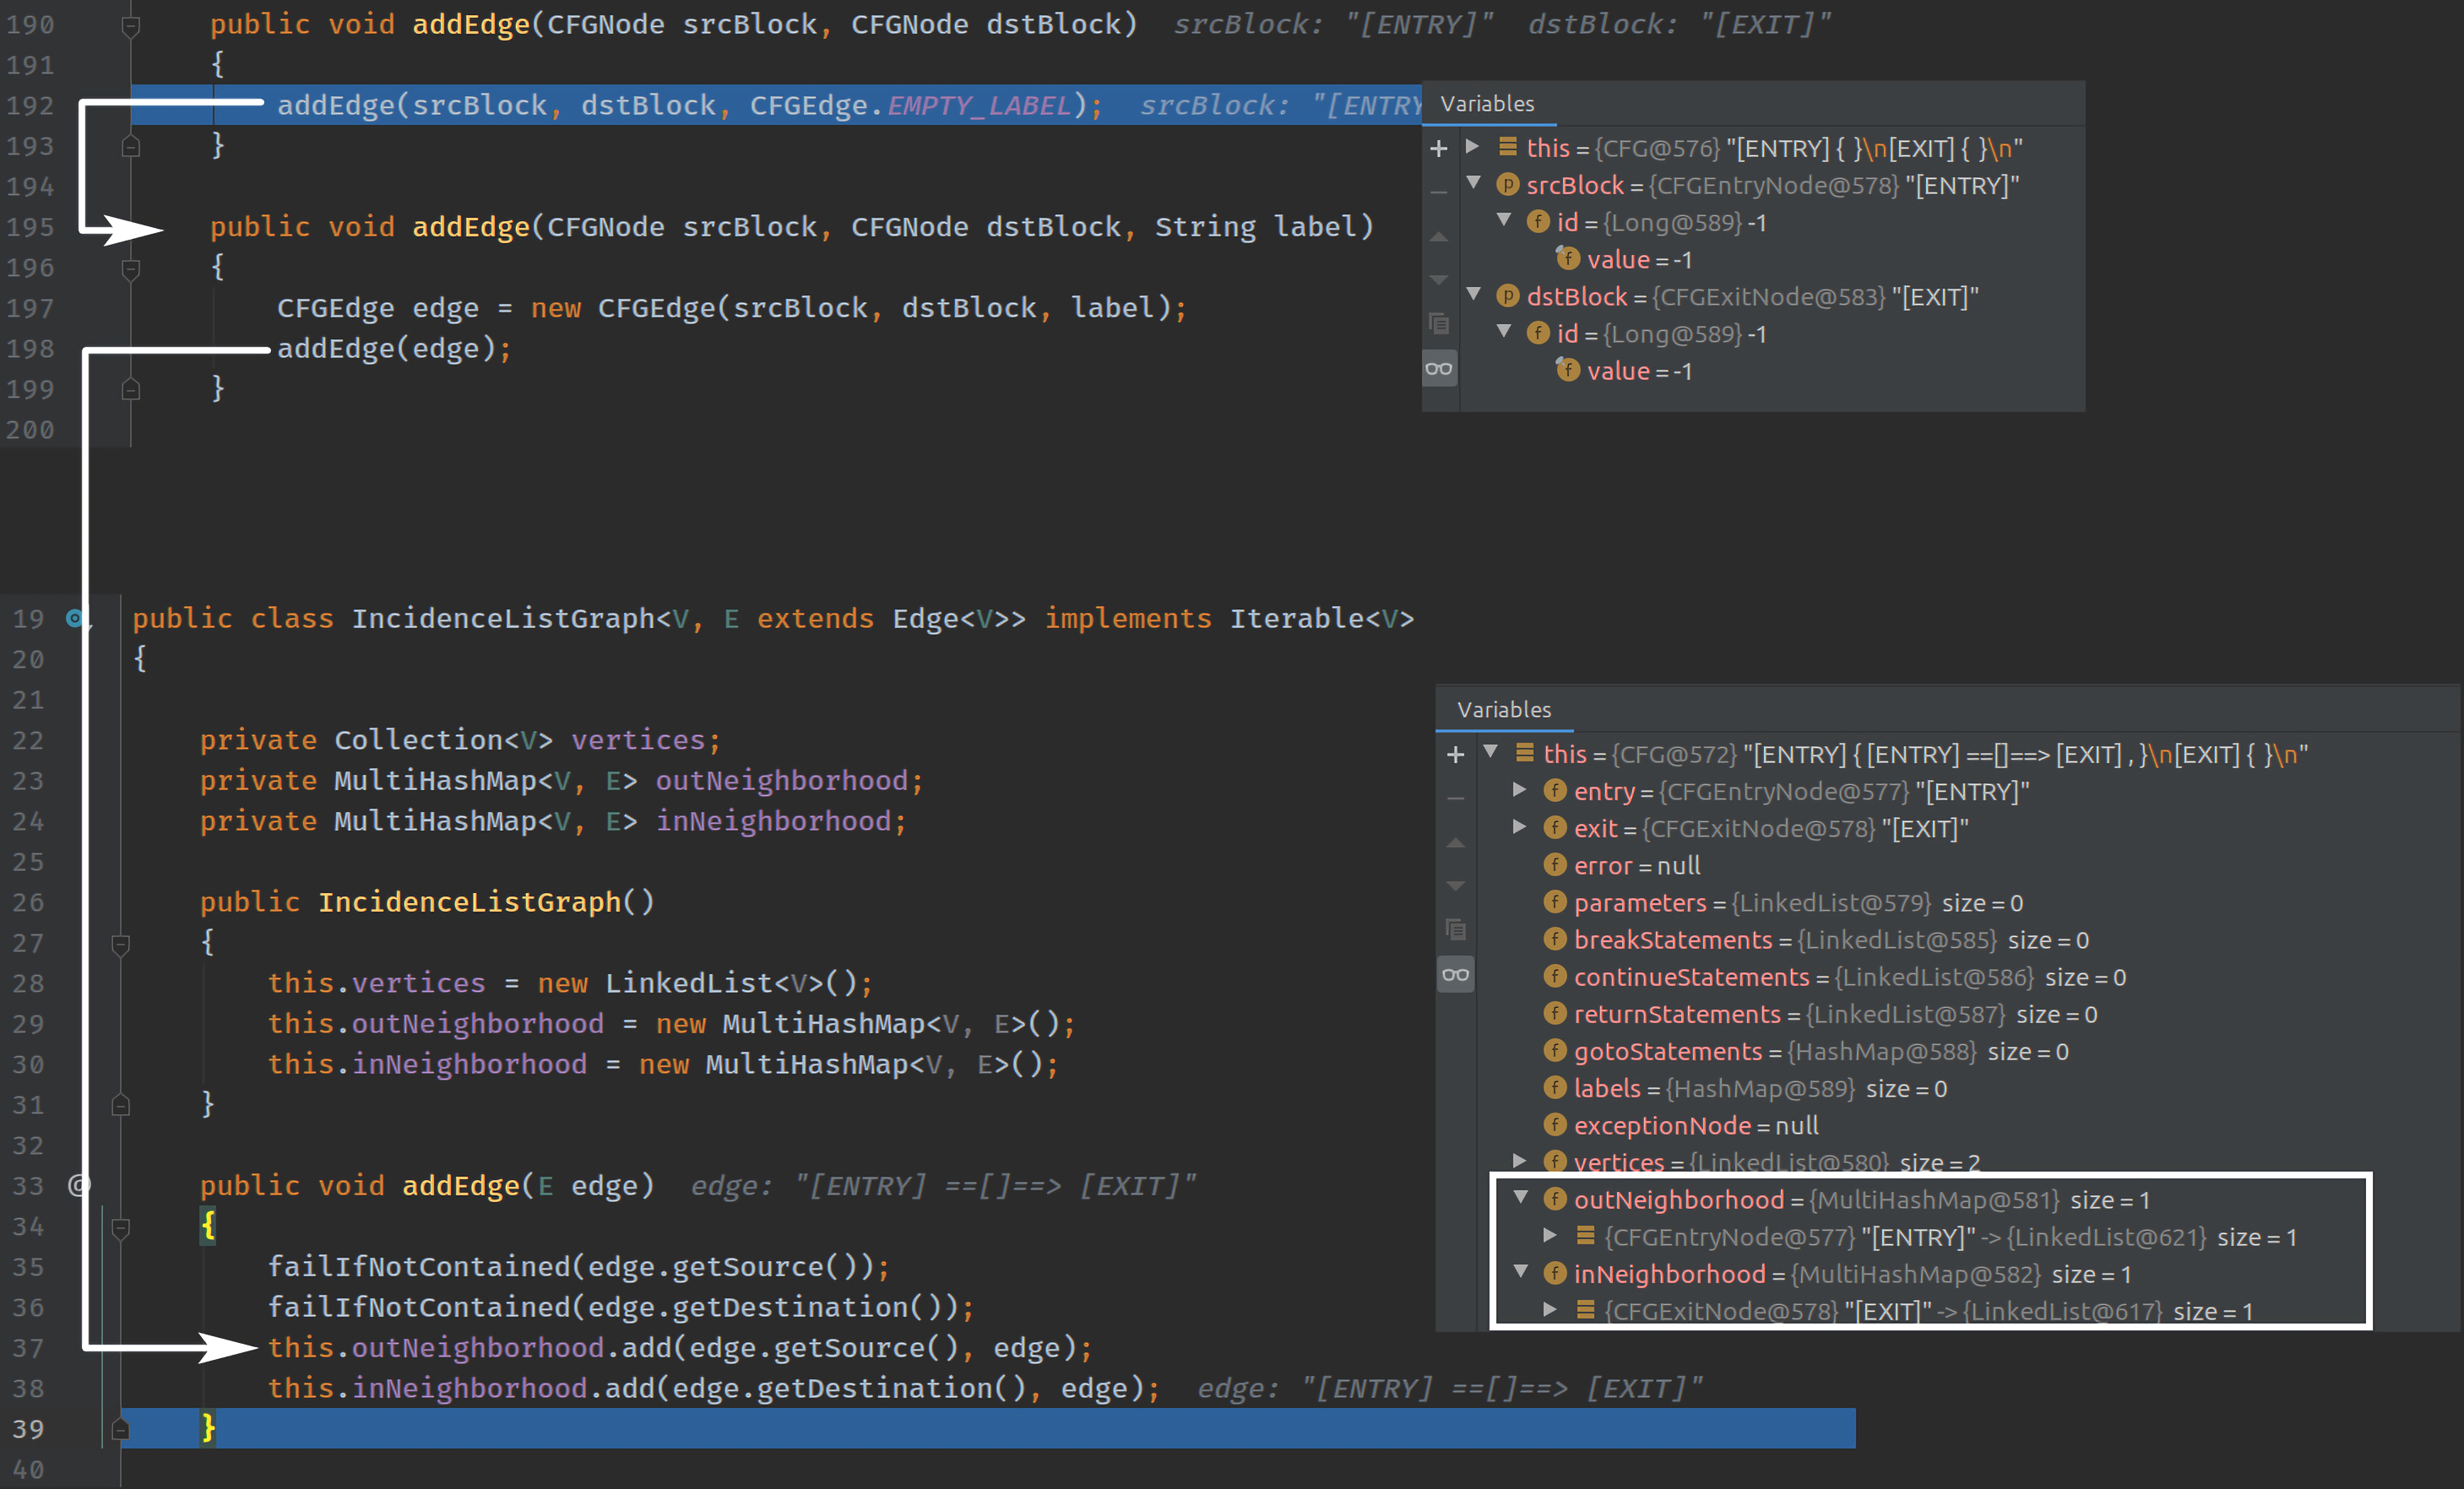The image size is (2464, 1489).
Task: Click the field icon beside inNeighborhood
Action: [1555, 1272]
